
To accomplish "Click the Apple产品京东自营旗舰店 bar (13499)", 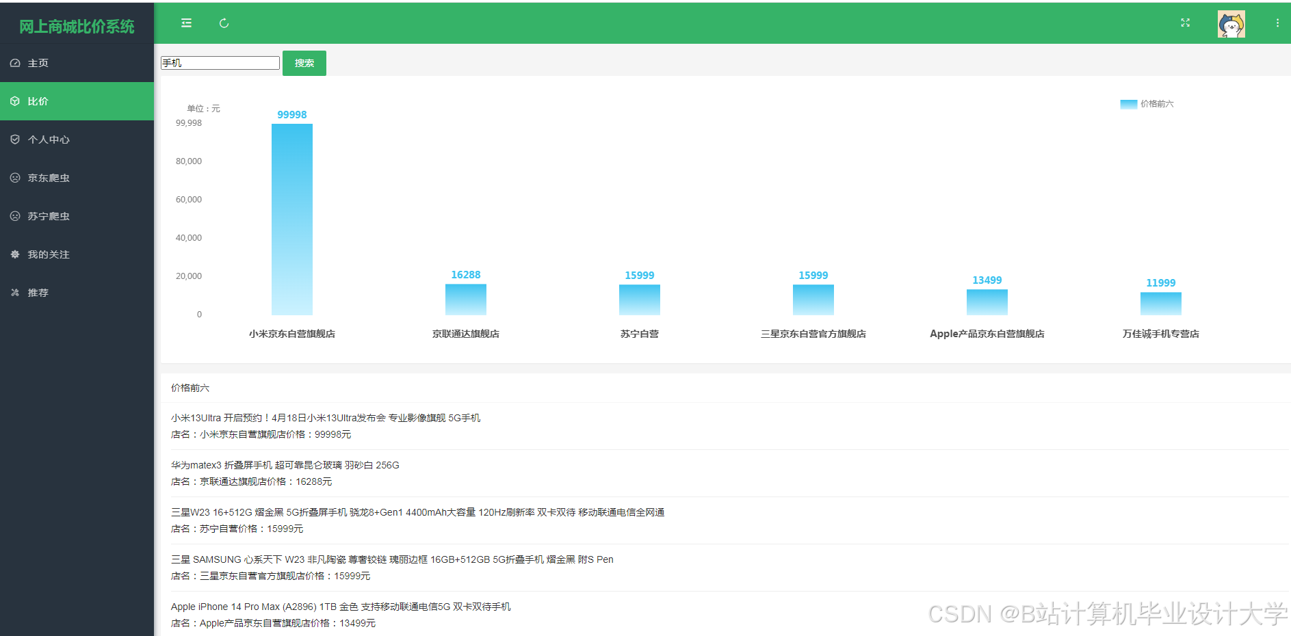I will (x=987, y=302).
